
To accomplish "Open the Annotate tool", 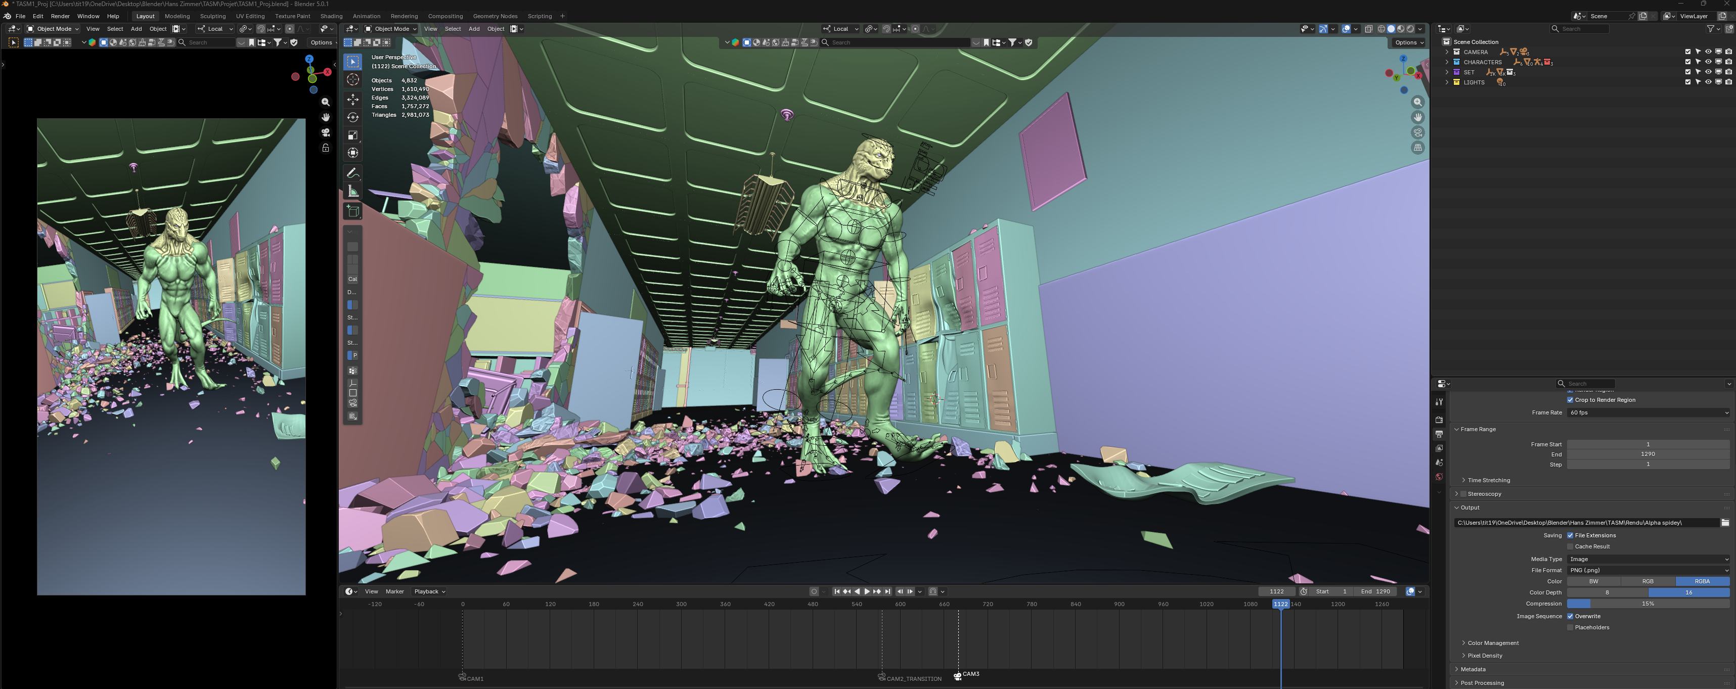I will coord(352,172).
